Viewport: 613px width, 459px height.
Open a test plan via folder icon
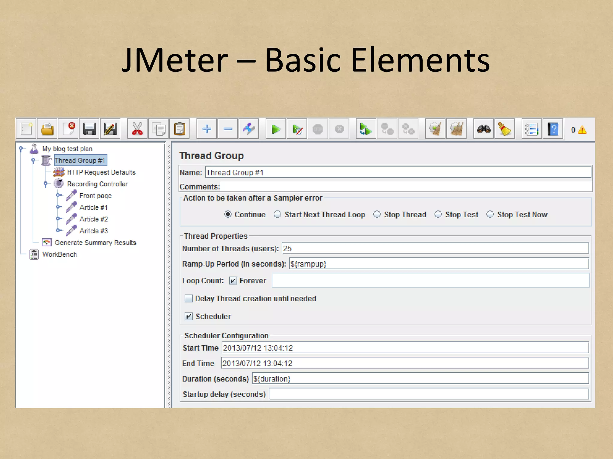[47, 129]
